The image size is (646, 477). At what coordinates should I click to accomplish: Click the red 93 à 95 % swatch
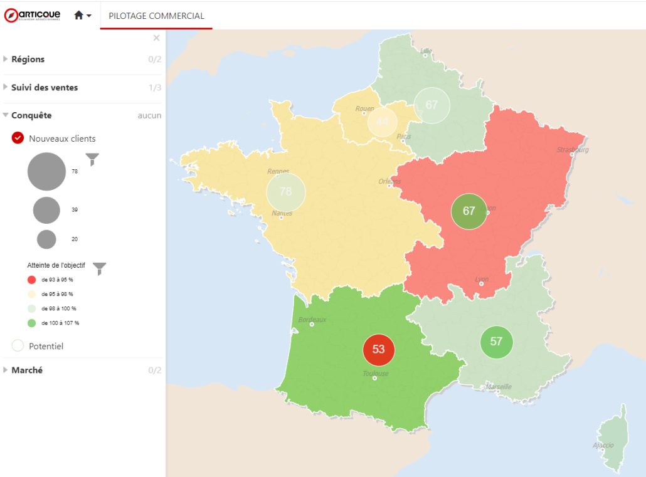[x=32, y=280]
